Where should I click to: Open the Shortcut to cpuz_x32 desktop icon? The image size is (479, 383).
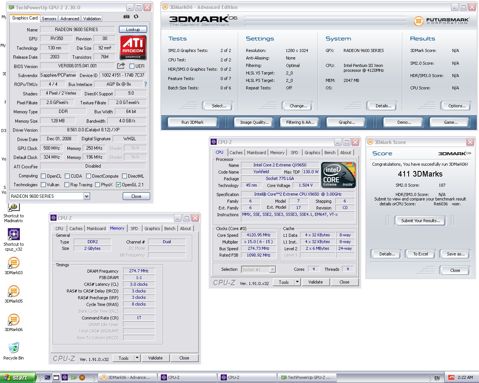[x=13, y=240]
